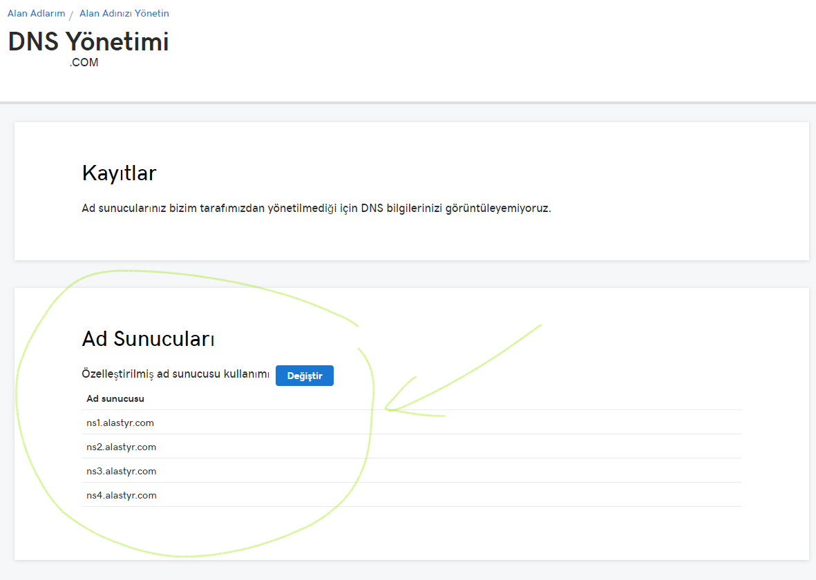The width and height of the screenshot is (816, 580).
Task: Select the ns4.alastyr.com nameserver row
Action: tap(411, 495)
